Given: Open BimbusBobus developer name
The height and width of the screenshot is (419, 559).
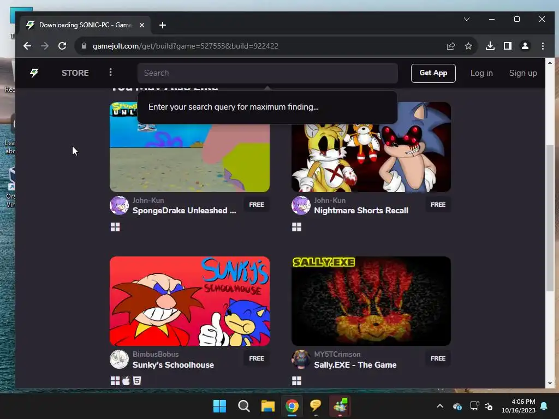Looking at the screenshot, I should click(x=156, y=354).
